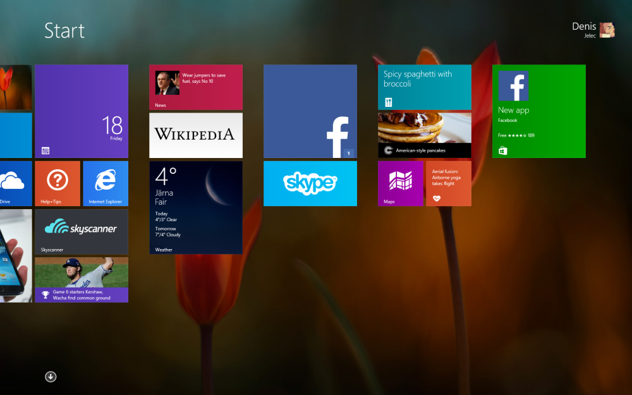Open the large Facebook tile
This screenshot has width=632, height=395.
[310, 111]
